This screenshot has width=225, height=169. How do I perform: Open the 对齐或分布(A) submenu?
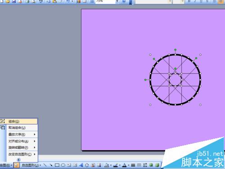tap(19, 141)
